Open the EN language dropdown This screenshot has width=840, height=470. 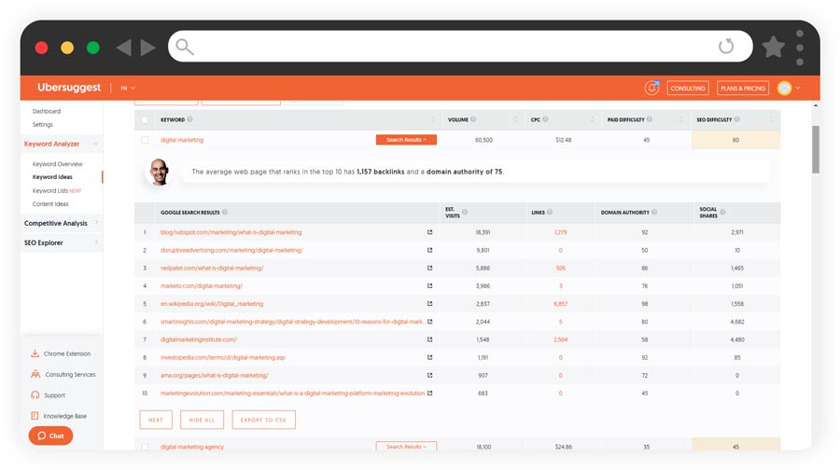(x=128, y=88)
